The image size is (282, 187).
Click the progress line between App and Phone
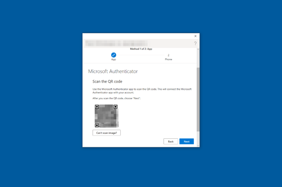pyautogui.click(x=141, y=55)
